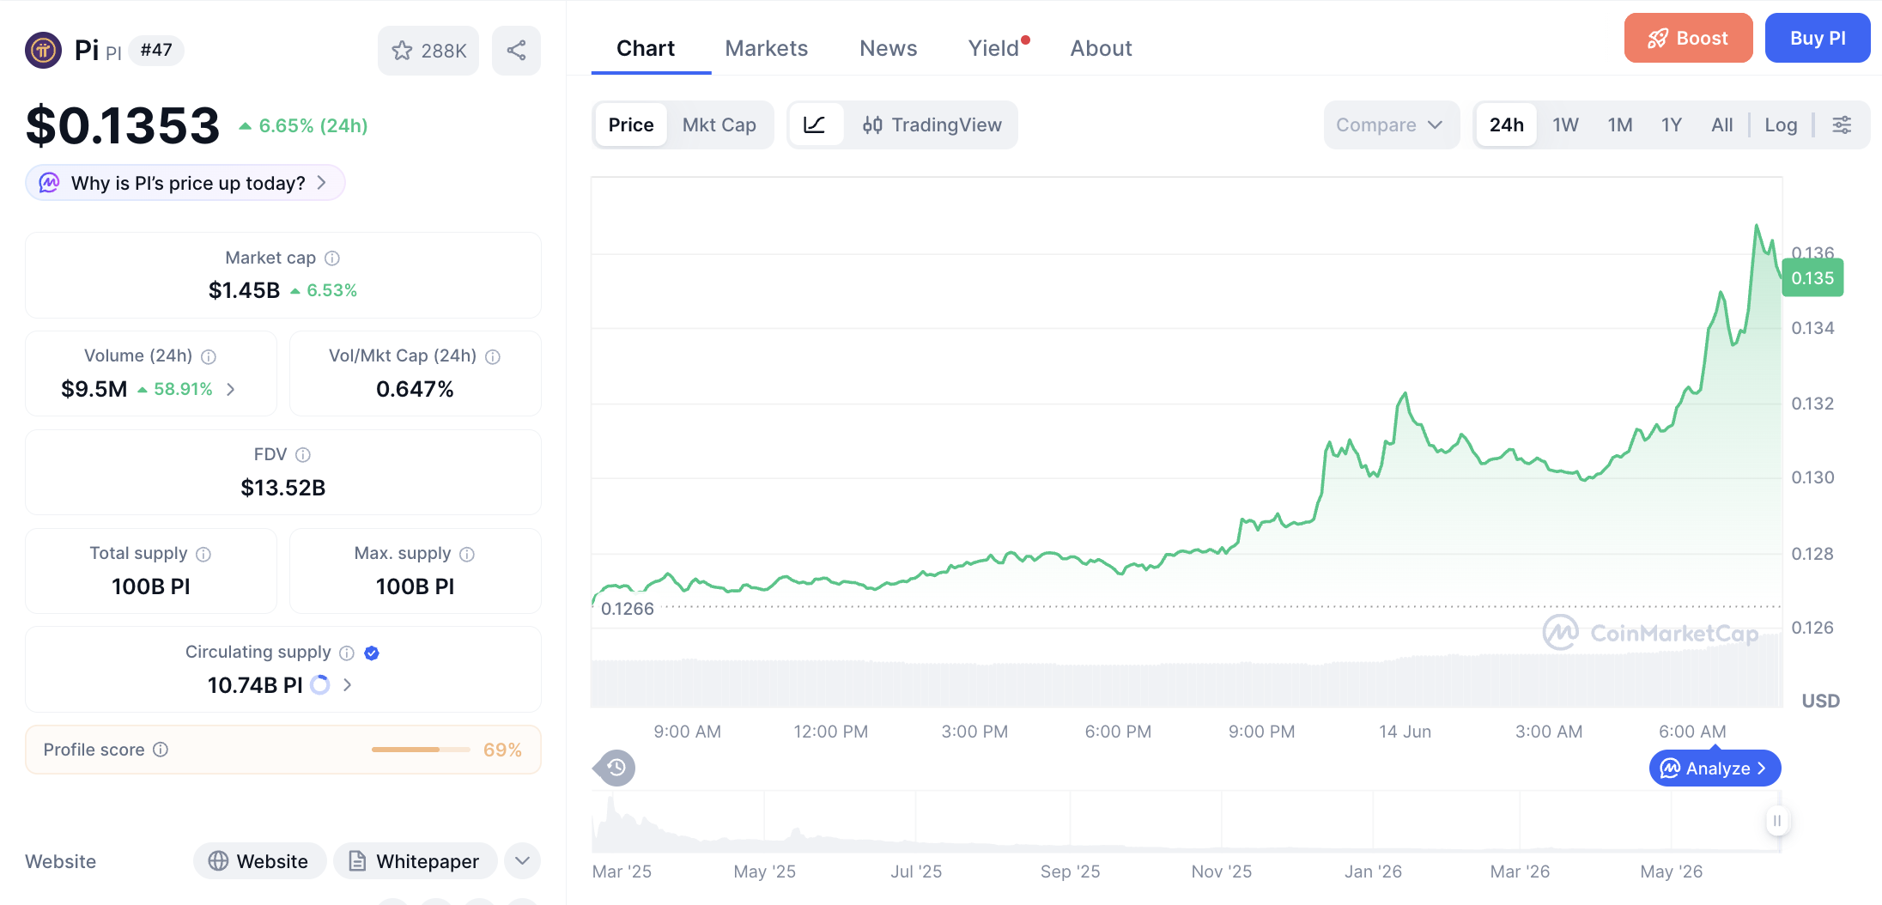
Task: Click the FDV info icon
Action: (x=303, y=455)
